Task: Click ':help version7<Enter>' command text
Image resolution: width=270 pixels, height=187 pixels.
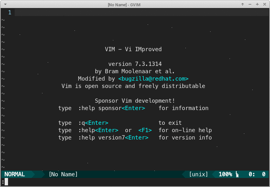Action: coord(113,138)
